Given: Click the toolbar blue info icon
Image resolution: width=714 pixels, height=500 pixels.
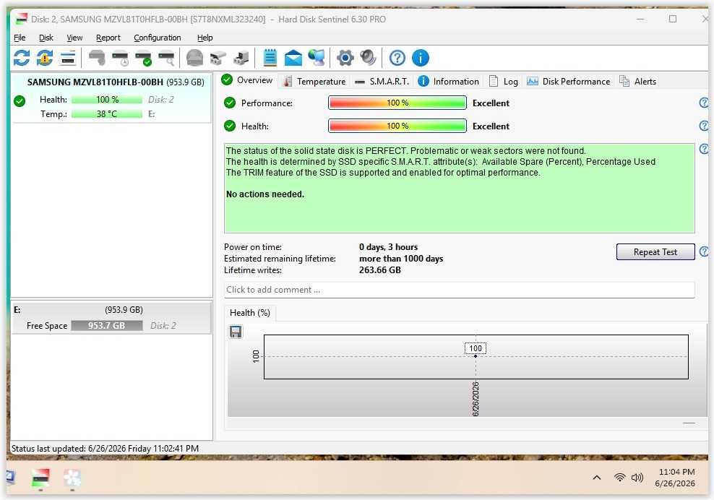Looking at the screenshot, I should 421,58.
